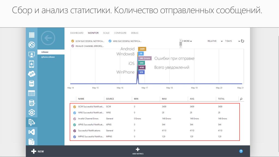
Task: Select the release hub in the list
Action: [x=51, y=52]
